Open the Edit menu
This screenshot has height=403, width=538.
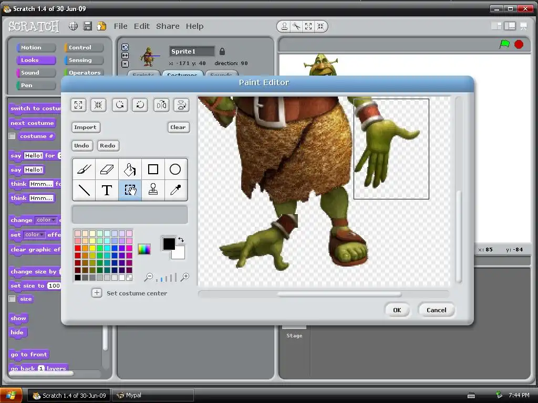142,26
